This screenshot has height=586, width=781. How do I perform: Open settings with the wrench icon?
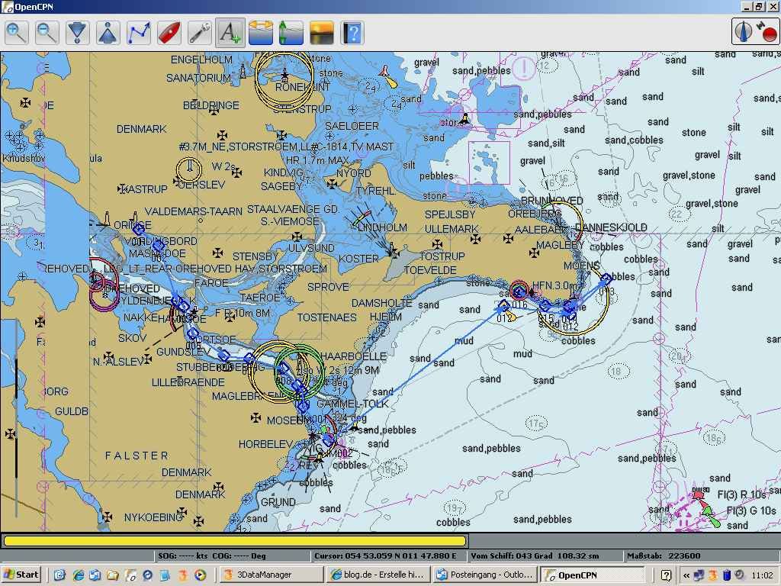pyautogui.click(x=200, y=33)
